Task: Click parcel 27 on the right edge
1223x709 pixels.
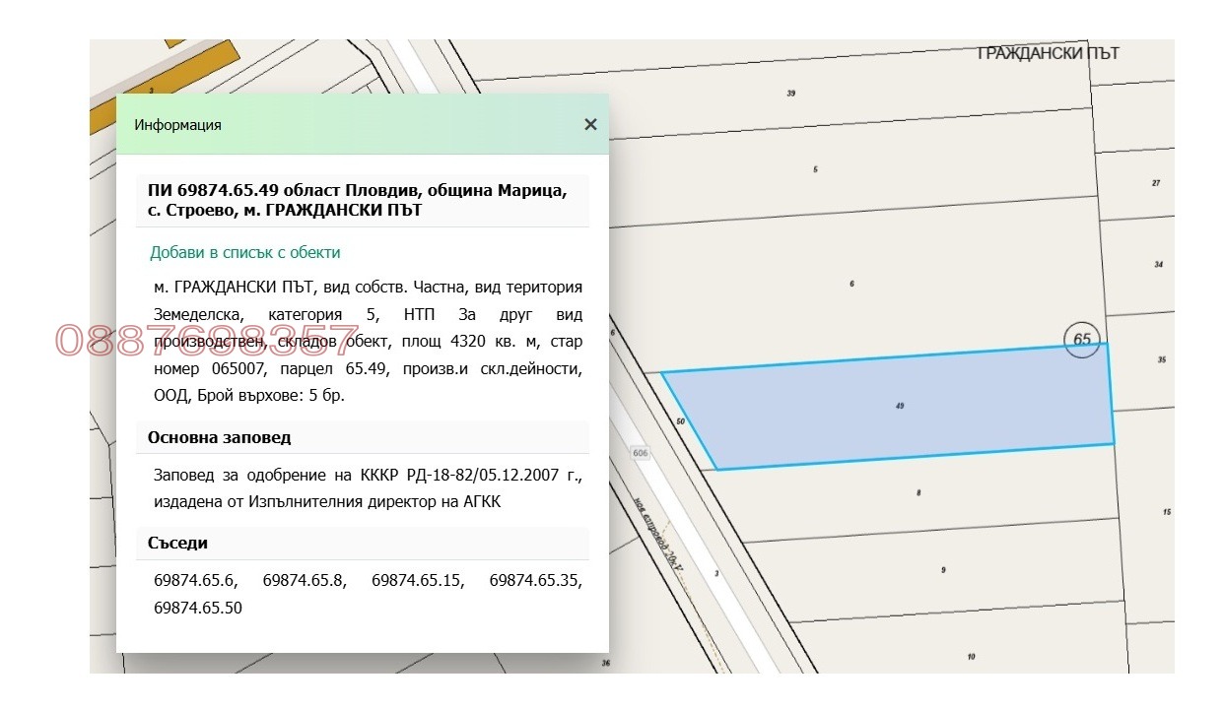Action: (1156, 183)
